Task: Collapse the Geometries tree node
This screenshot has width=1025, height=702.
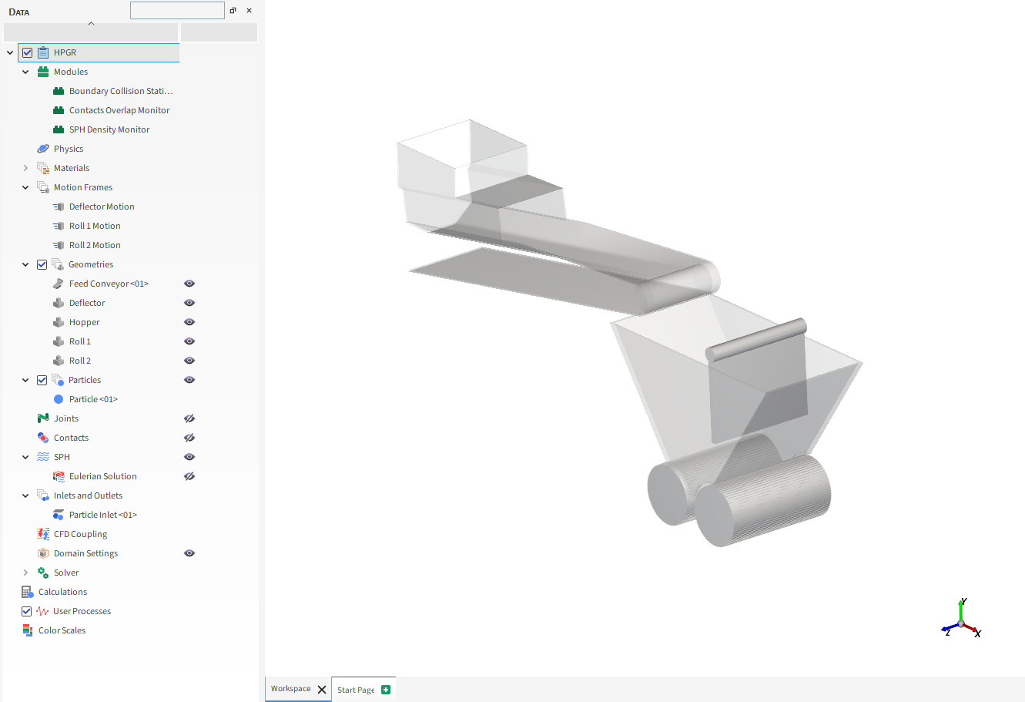Action: [25, 264]
